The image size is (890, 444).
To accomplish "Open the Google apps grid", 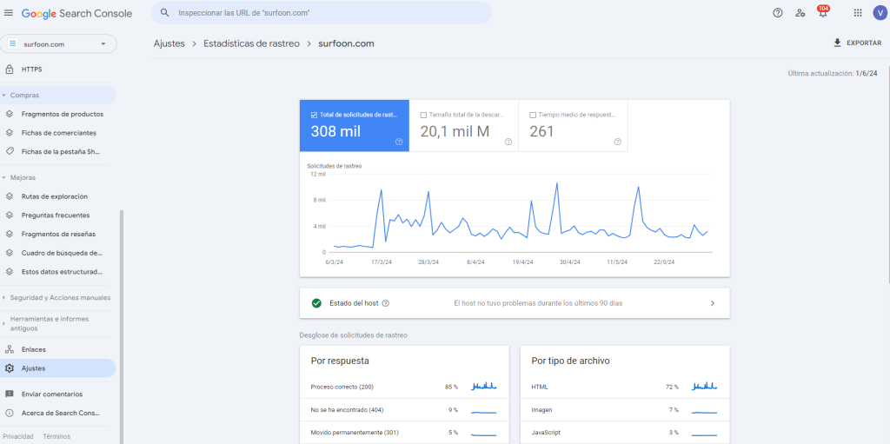I will (858, 13).
